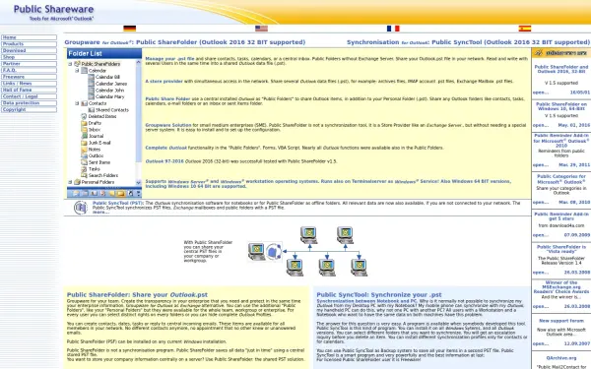Click the Public Shareware site logo
This screenshot has height=369, width=591.
tap(53, 13)
